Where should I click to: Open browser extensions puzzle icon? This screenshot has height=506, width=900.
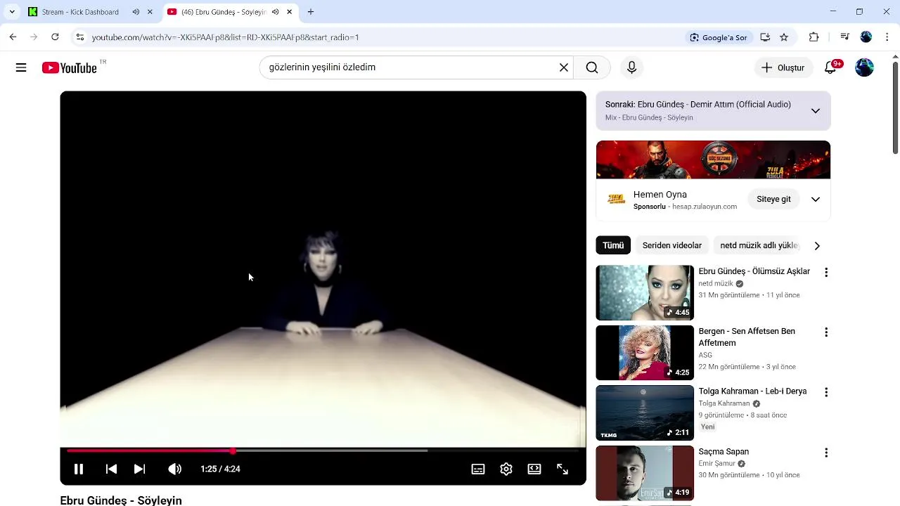814,37
